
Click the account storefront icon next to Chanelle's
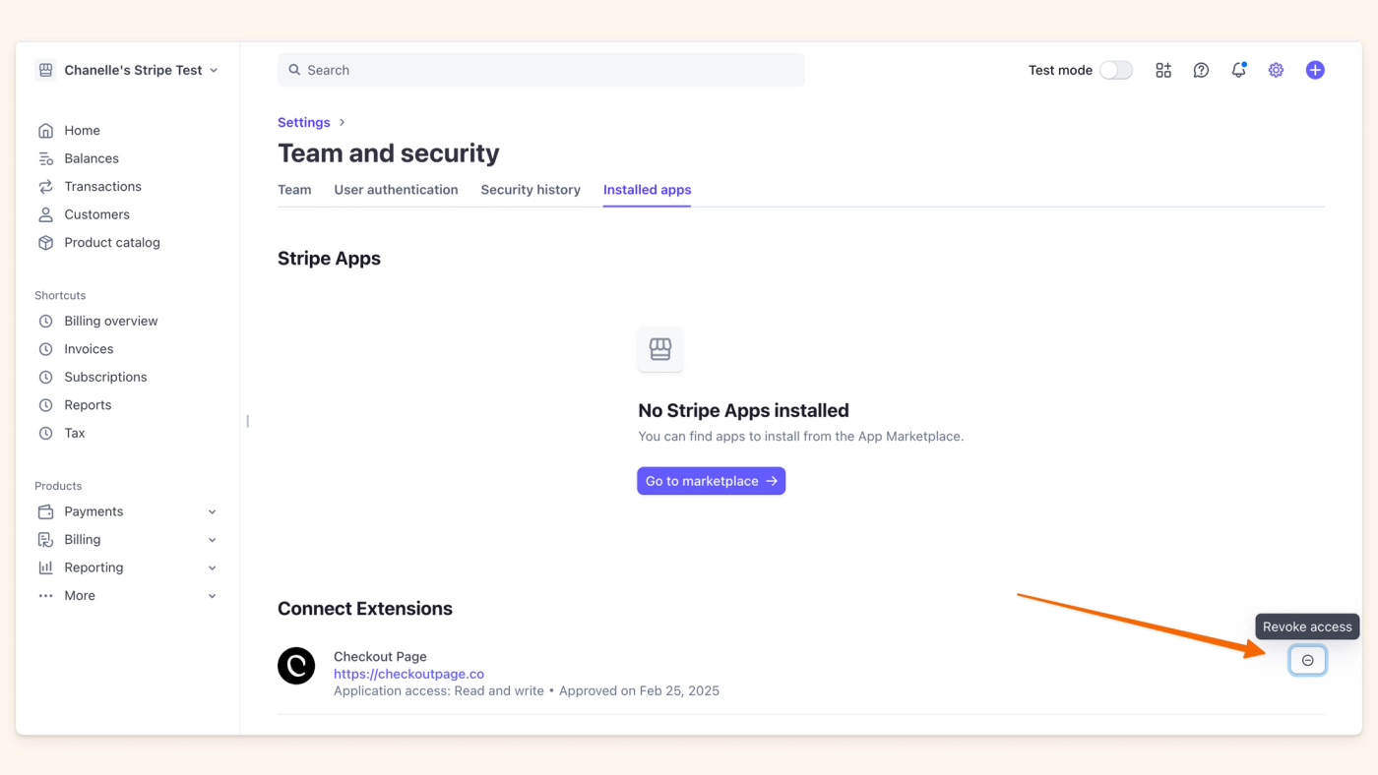(x=45, y=70)
